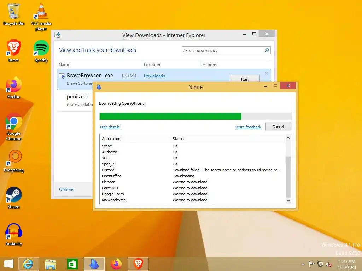Viewport: 362px width, 271px height.
Task: Click the BraveBrowser file type icon
Action: pyautogui.click(x=62, y=76)
